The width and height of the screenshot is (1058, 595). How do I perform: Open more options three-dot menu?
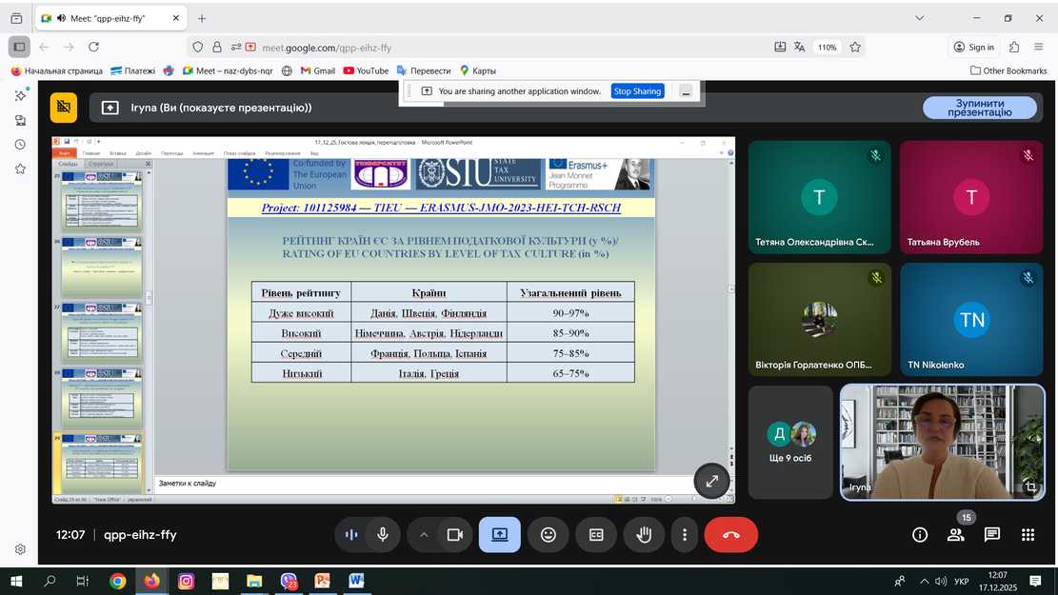click(685, 535)
